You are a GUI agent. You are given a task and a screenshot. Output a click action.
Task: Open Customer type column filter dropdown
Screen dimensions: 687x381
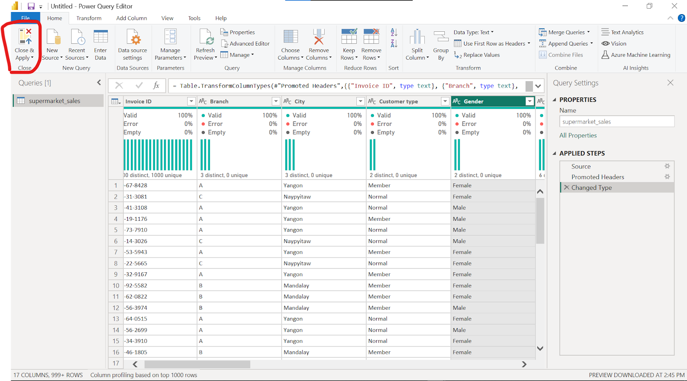pos(445,101)
